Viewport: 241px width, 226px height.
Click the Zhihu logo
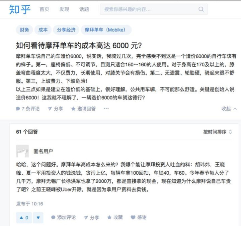(20, 9)
